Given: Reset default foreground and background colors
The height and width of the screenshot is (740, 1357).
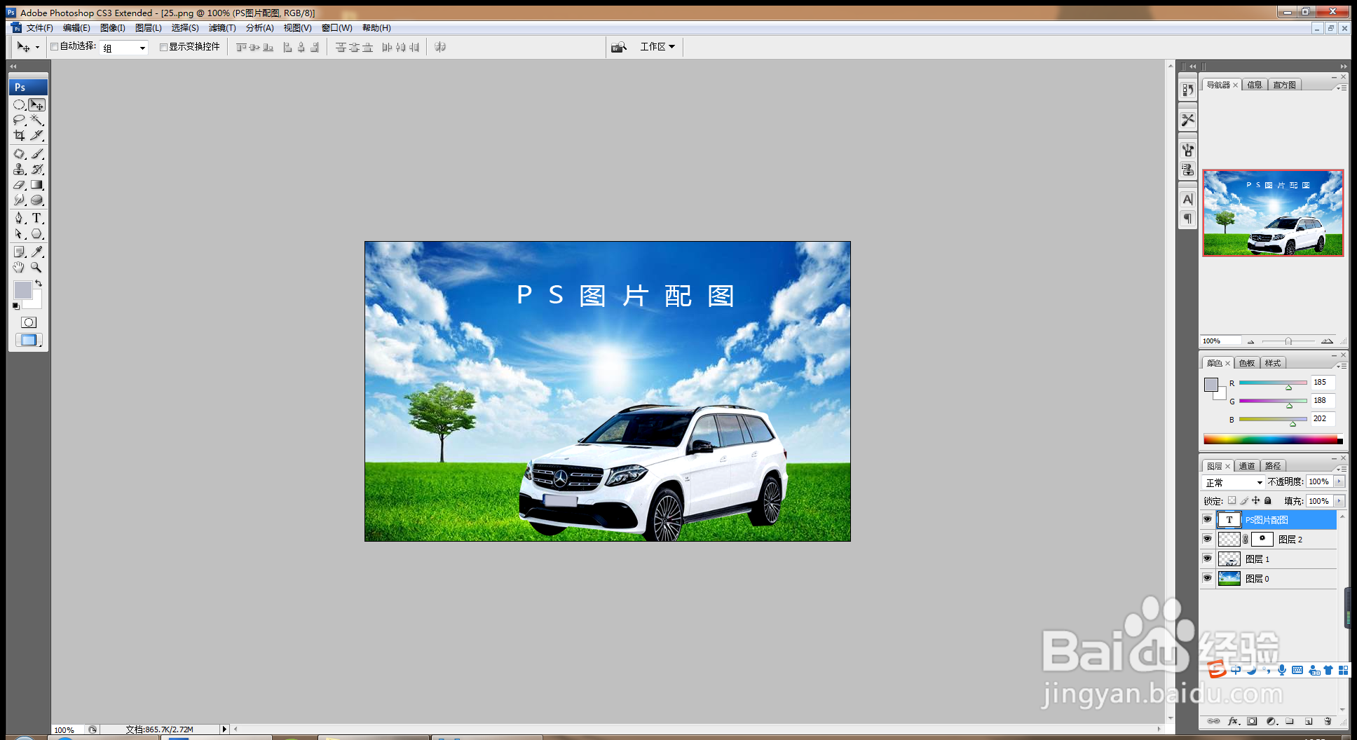Looking at the screenshot, I should [16, 306].
